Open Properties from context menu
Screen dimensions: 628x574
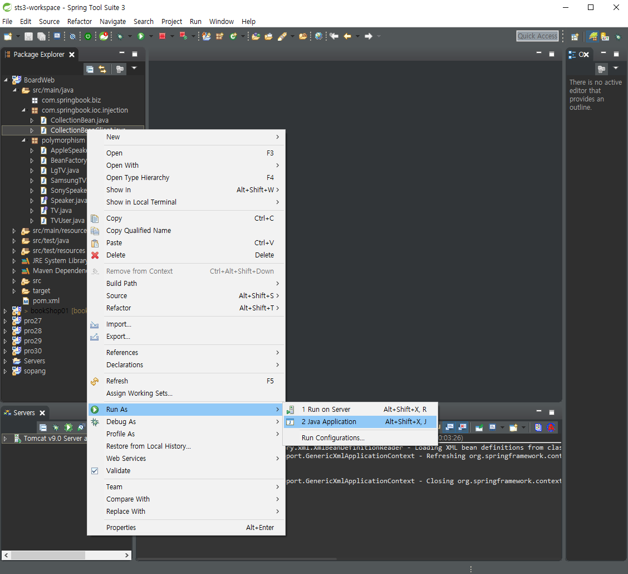(x=187, y=528)
